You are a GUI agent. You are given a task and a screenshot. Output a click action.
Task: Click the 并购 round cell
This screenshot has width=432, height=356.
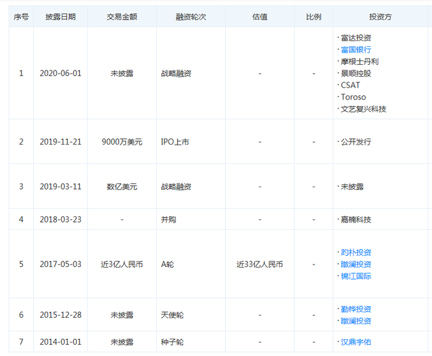tap(168, 219)
